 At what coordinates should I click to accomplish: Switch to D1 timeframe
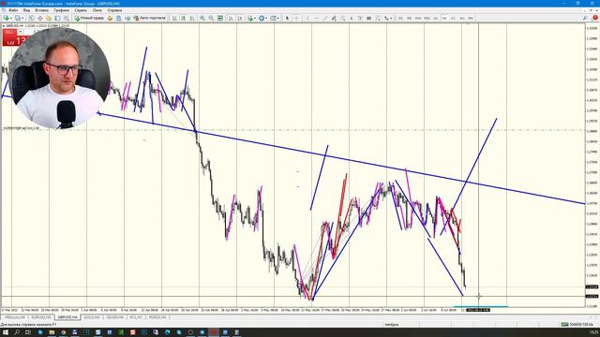(453, 18)
